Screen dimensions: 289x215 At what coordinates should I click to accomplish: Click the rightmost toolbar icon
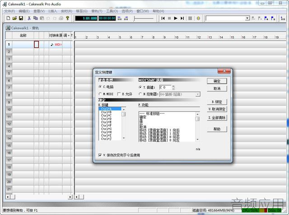coord(283,18)
